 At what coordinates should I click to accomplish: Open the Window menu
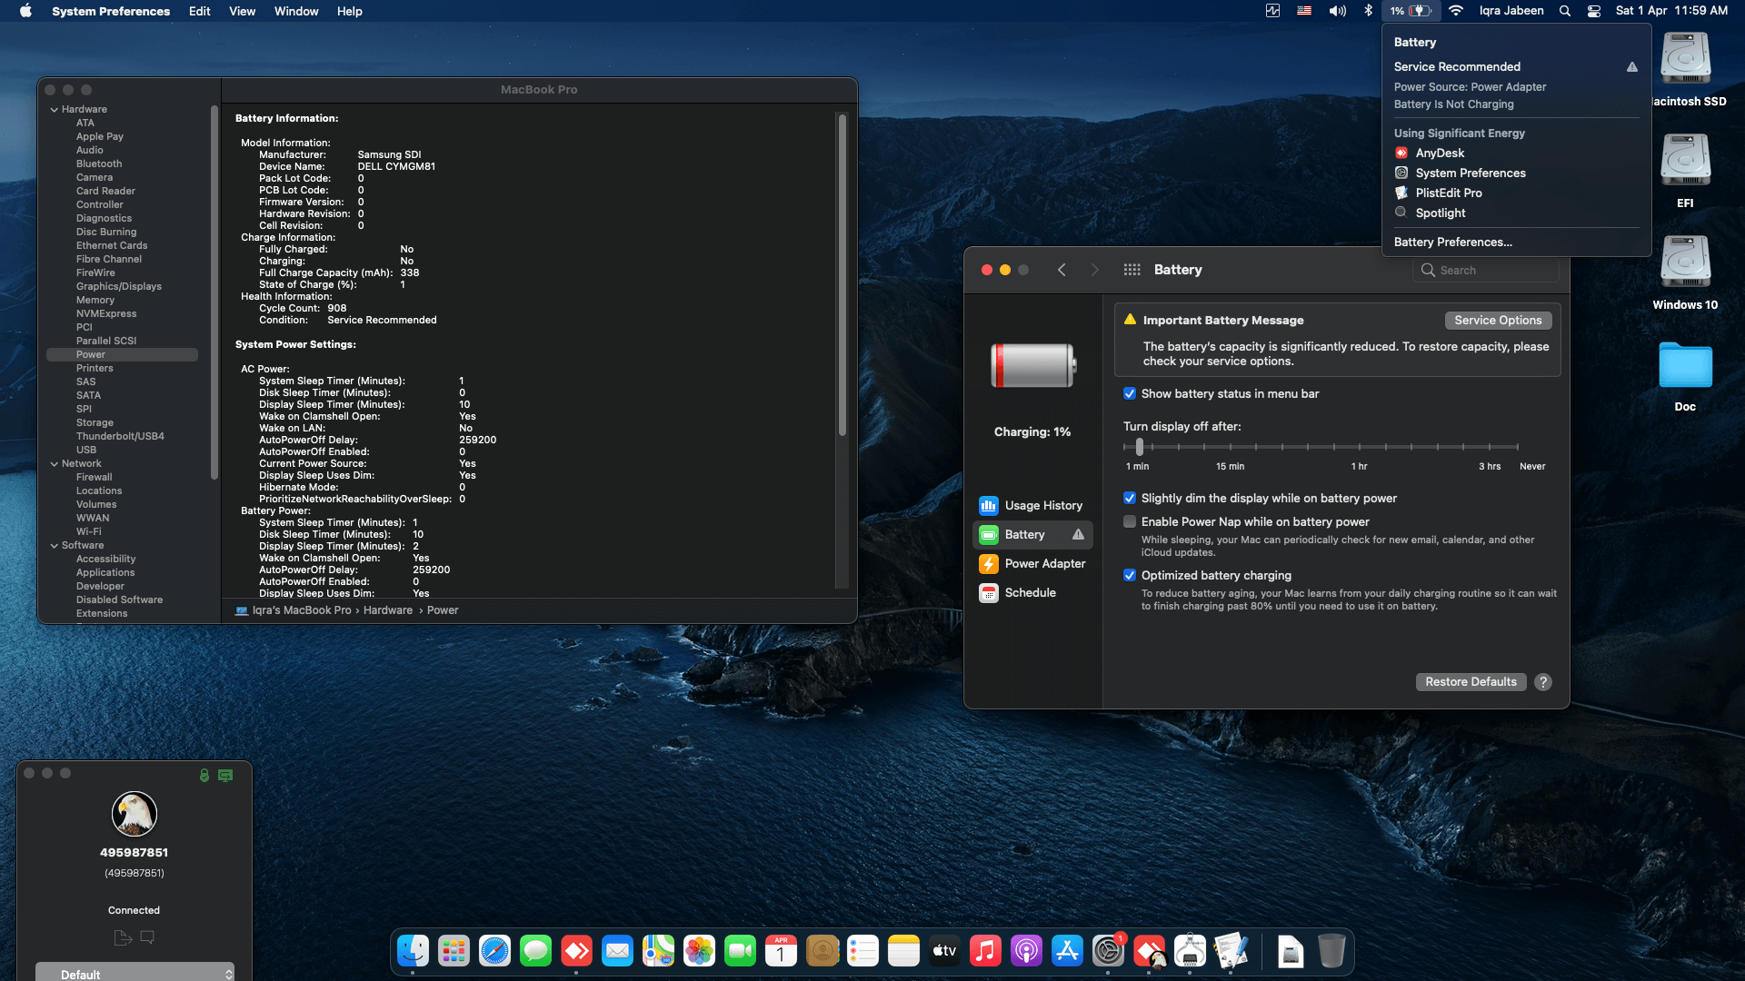point(295,11)
